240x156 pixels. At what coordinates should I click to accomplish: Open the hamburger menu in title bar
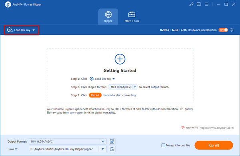207,4
